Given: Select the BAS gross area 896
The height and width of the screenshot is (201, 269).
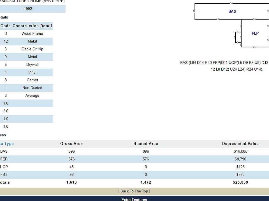Looking at the screenshot, I should (x=71, y=151).
